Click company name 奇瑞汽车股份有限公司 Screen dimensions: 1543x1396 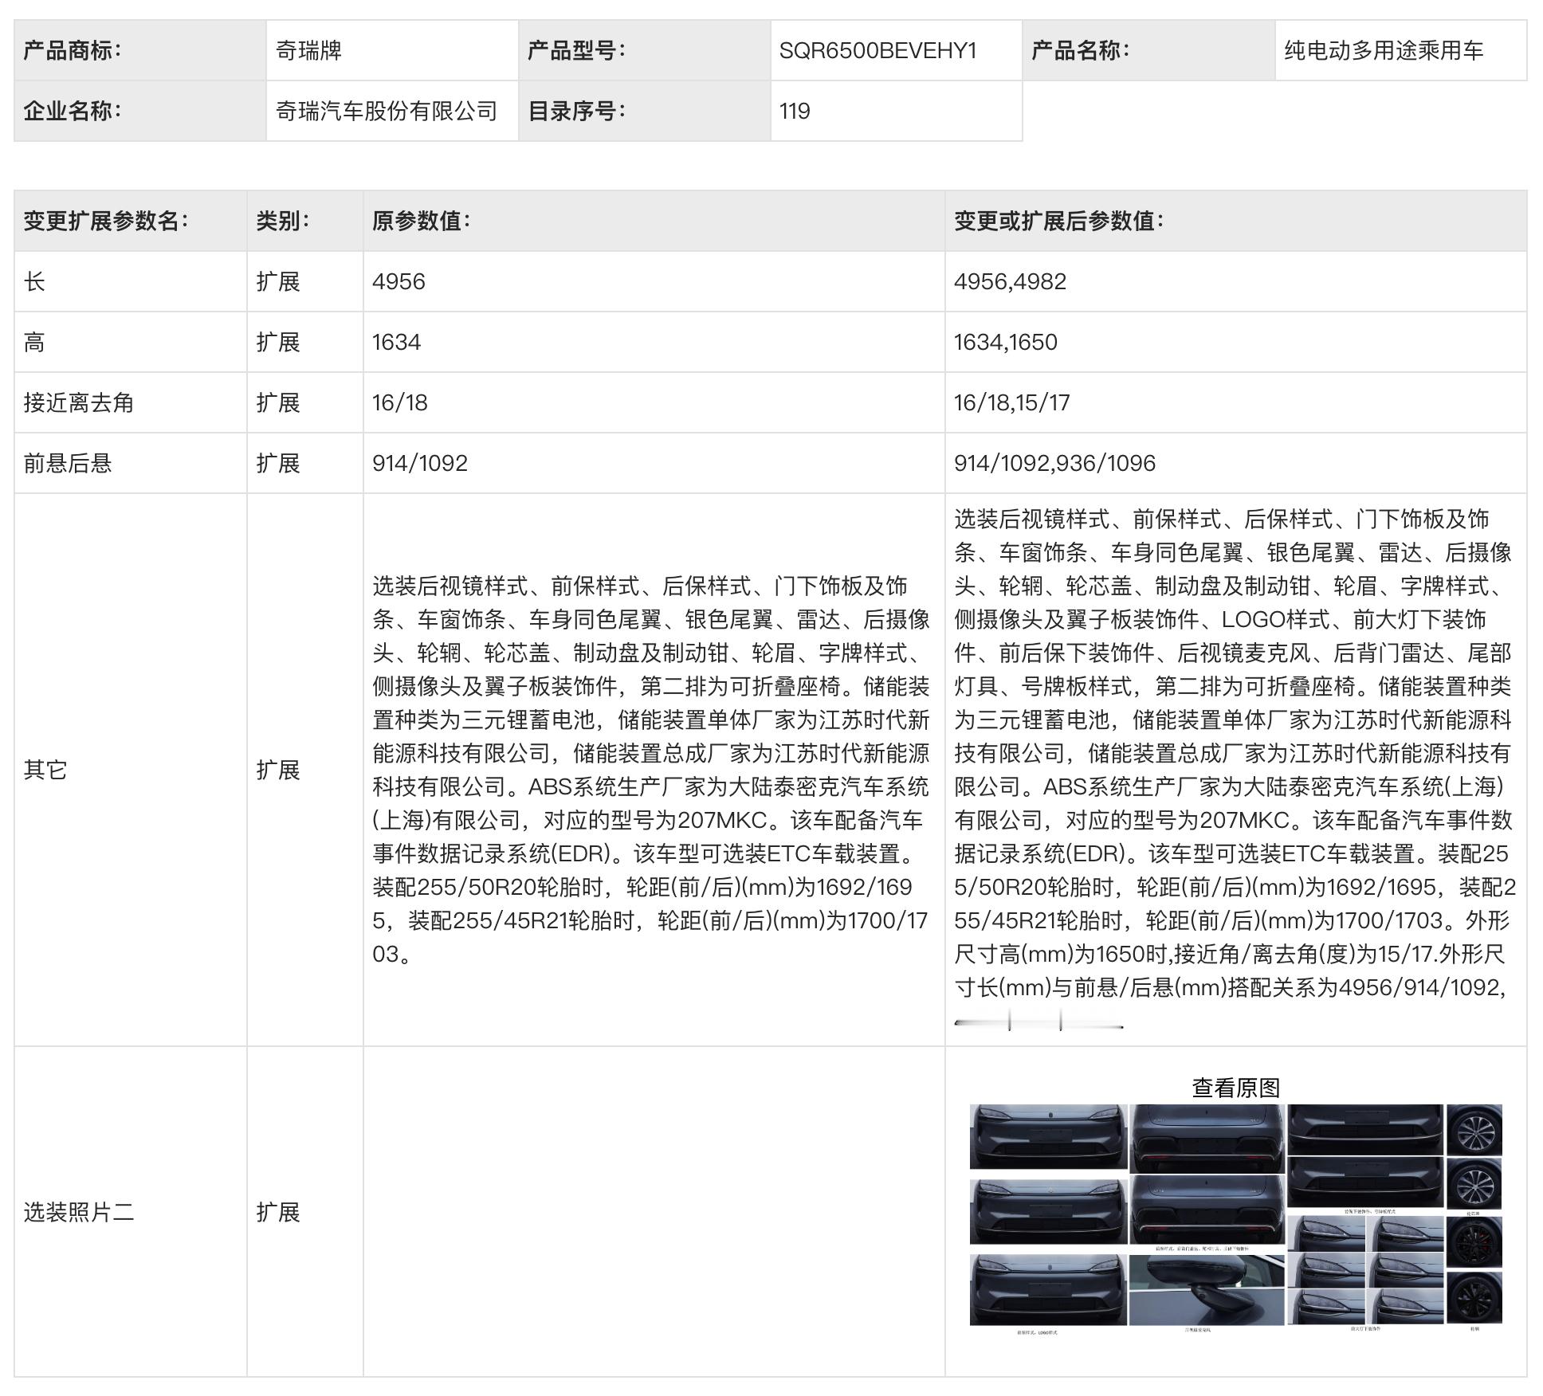pyautogui.click(x=387, y=111)
